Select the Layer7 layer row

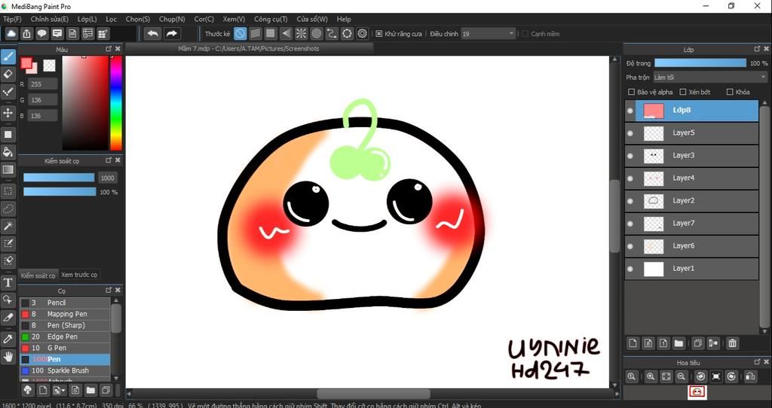(x=692, y=223)
